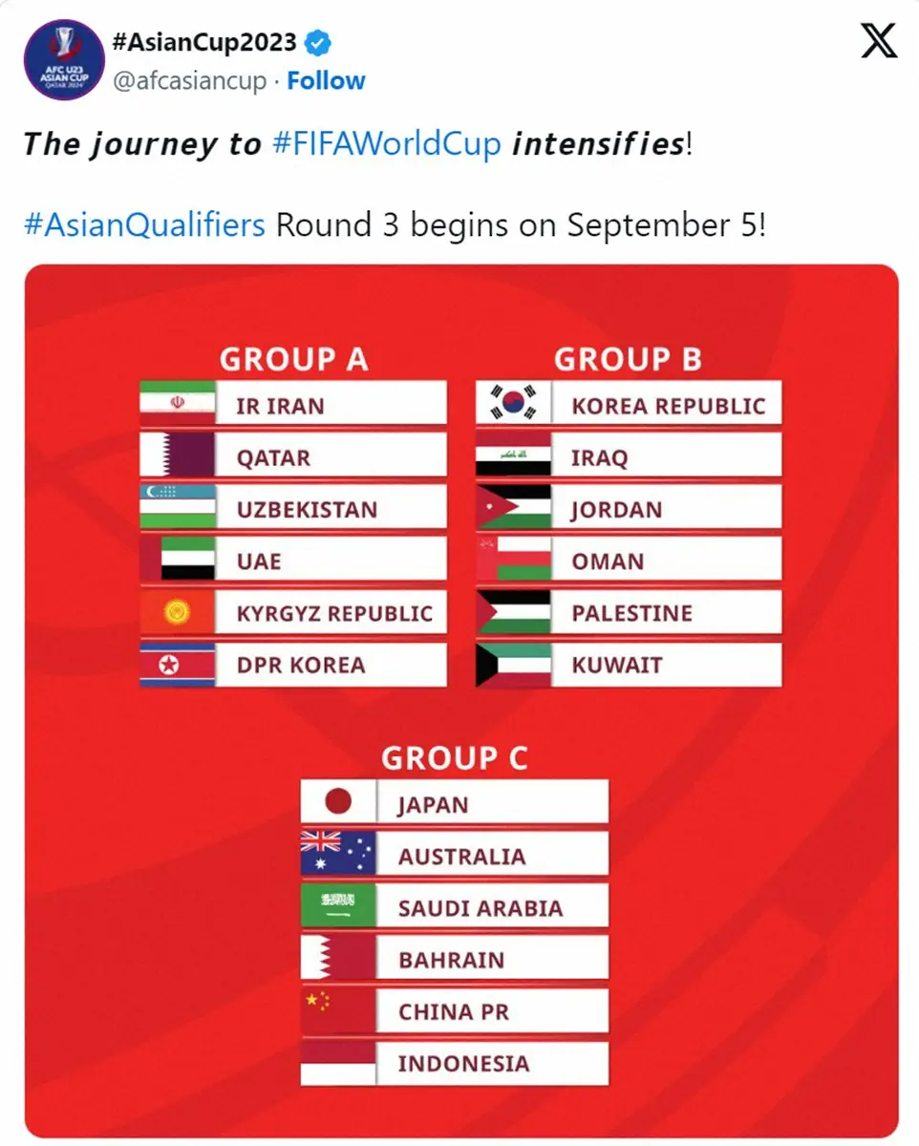Follow the afcasiancup account
Image resolution: width=919 pixels, height=1146 pixels.
[326, 80]
